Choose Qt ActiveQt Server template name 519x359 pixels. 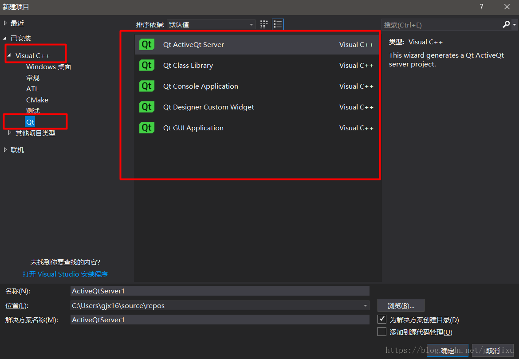(194, 45)
